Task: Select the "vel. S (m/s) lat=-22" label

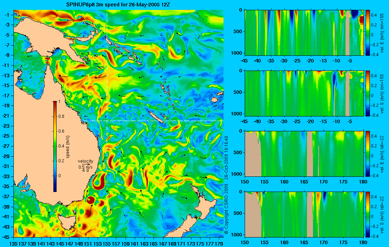Action: coord(382,214)
